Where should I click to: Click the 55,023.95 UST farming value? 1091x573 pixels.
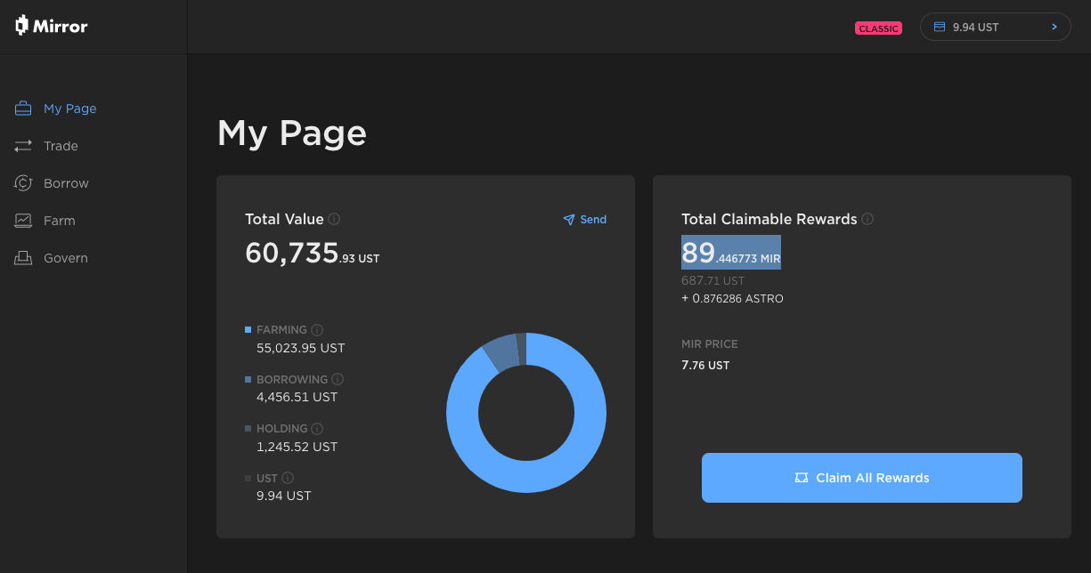tap(300, 348)
